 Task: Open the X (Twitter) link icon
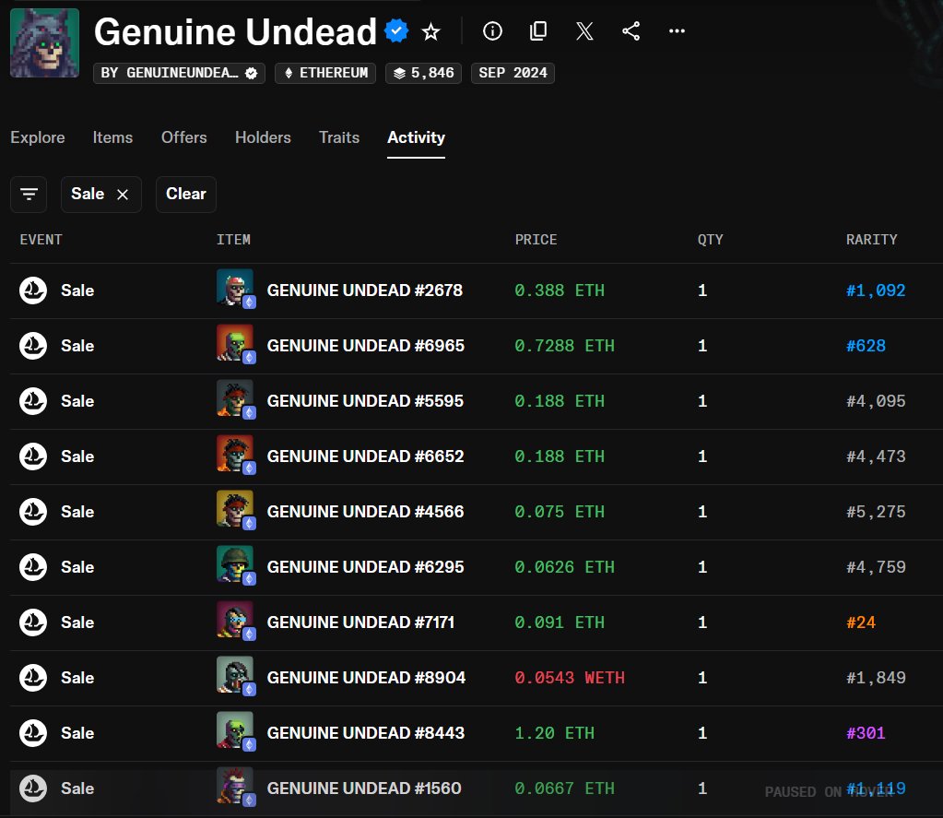point(584,30)
